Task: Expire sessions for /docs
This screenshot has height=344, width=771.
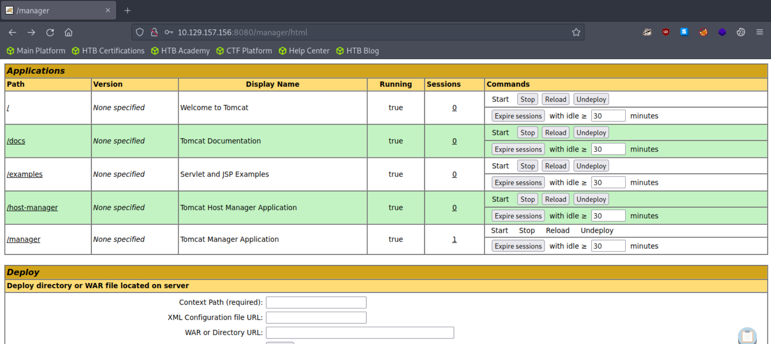Action: coord(518,149)
